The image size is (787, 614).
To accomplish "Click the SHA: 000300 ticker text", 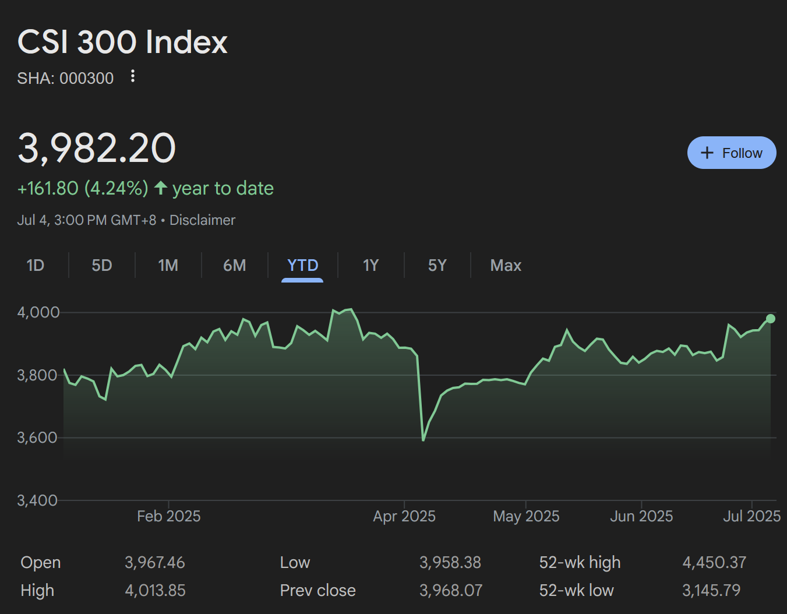I will pyautogui.click(x=65, y=78).
